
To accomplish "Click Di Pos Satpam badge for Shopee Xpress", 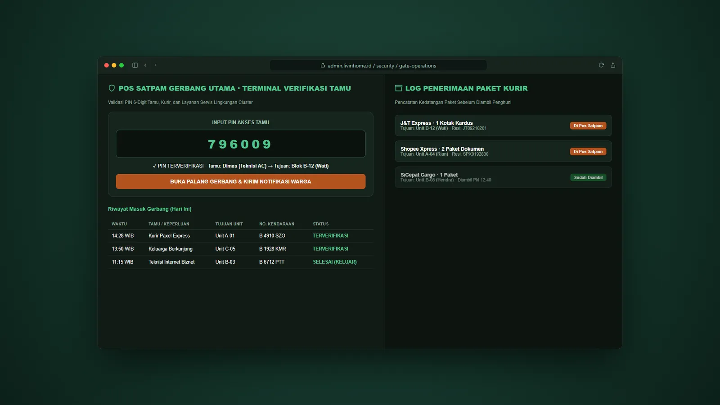I will [x=588, y=152].
